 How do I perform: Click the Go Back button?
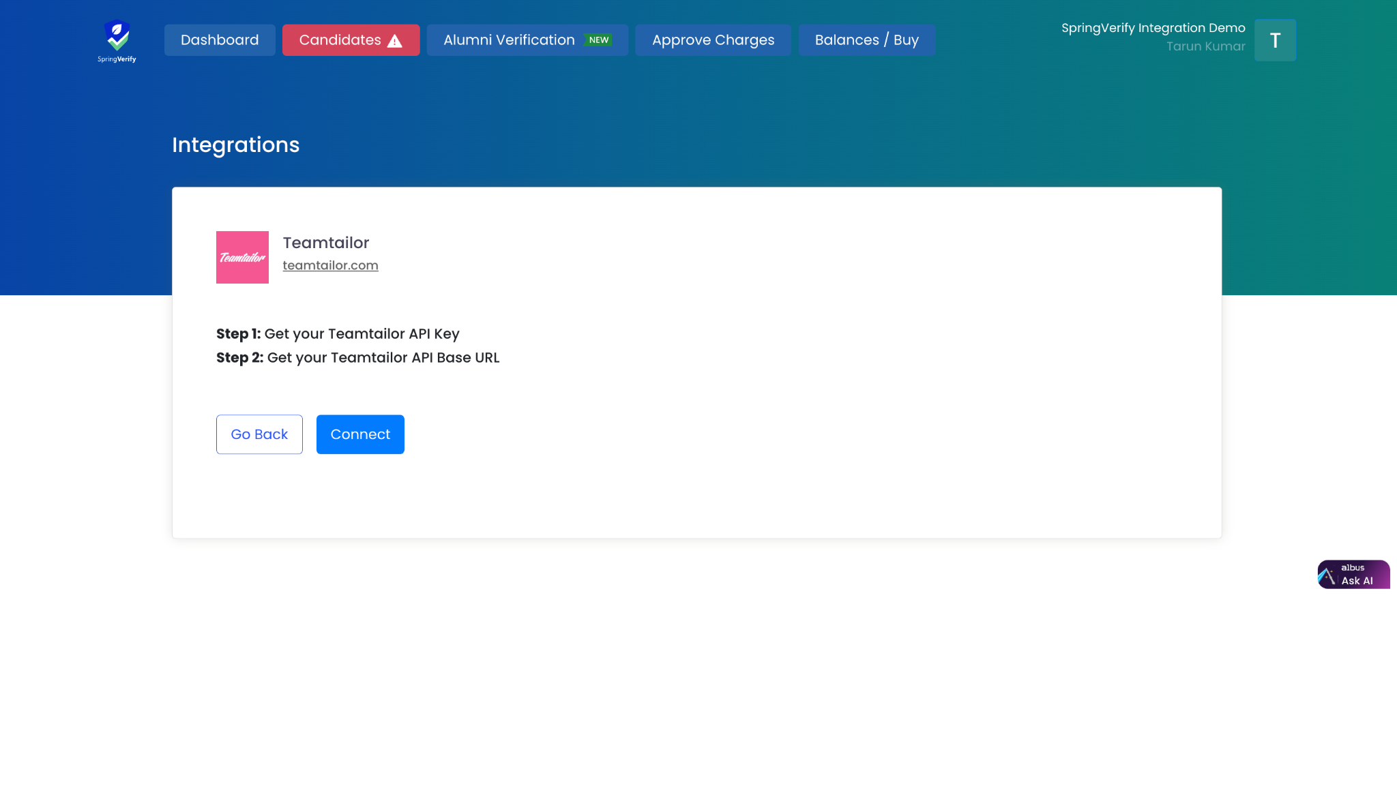click(259, 434)
